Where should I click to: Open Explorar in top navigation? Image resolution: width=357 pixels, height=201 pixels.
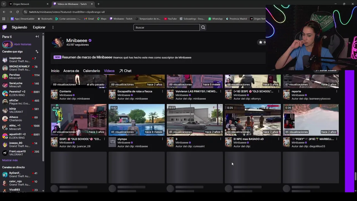pyautogui.click(x=39, y=27)
